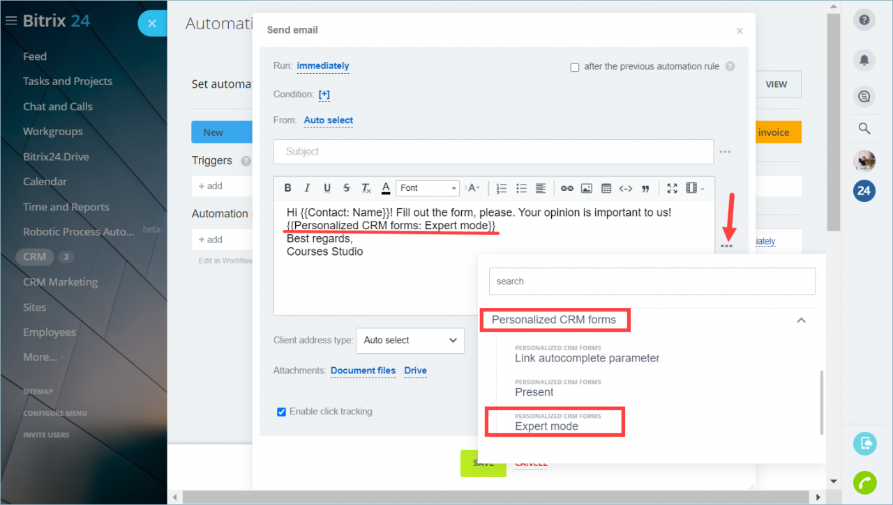Screen dimensions: 893x505
Task: Enable 'after the previous automation rule' checkbox
Action: (x=575, y=68)
